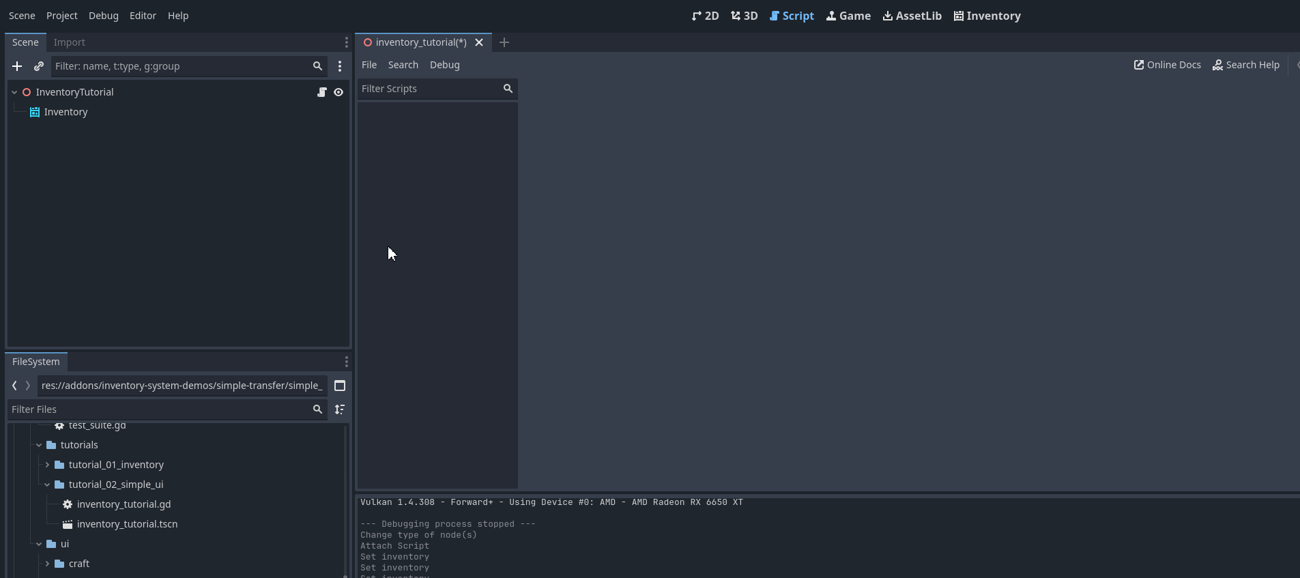Click the 'Change type of node(s)' output line
Image resolution: width=1300 pixels, height=578 pixels.
click(x=418, y=535)
